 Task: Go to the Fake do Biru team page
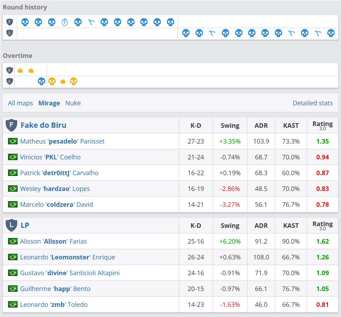[43, 125]
